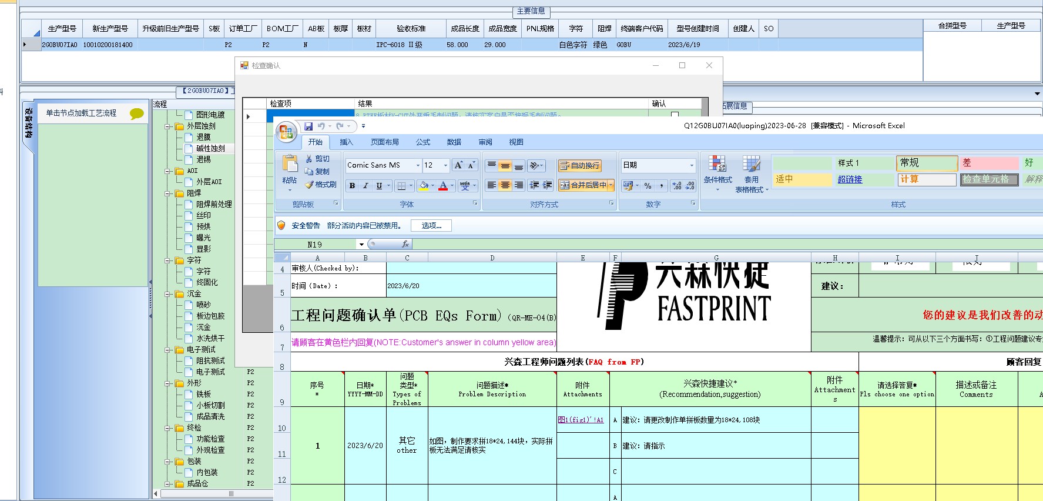The width and height of the screenshot is (1043, 501).
Task: Align cell text left
Action: click(x=492, y=185)
